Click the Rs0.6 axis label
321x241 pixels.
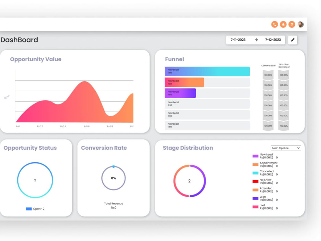point(86,126)
